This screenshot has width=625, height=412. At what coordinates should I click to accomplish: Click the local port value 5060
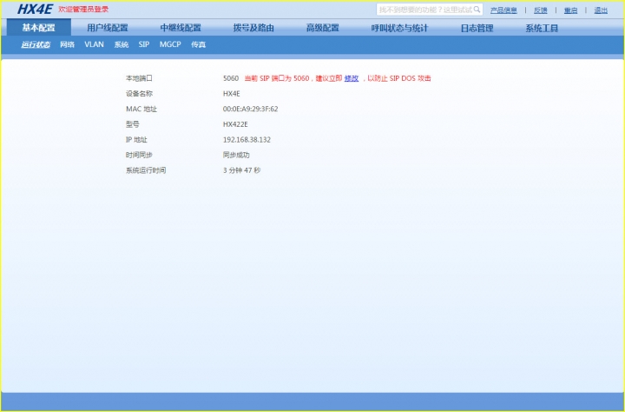click(x=231, y=78)
